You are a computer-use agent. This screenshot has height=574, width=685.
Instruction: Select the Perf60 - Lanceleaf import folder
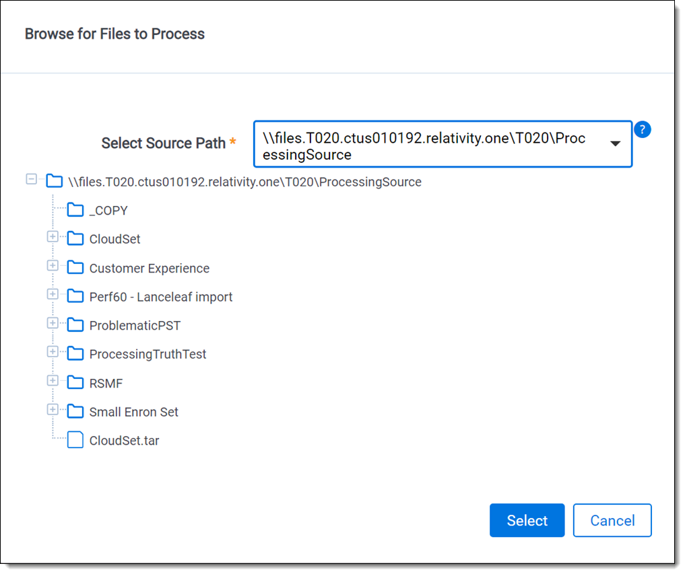pyautogui.click(x=161, y=297)
